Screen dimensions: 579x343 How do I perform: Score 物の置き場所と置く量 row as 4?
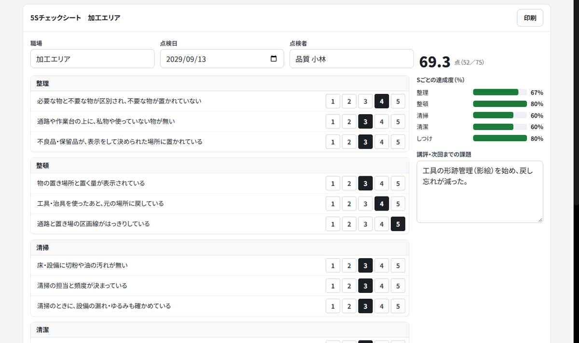coord(381,184)
